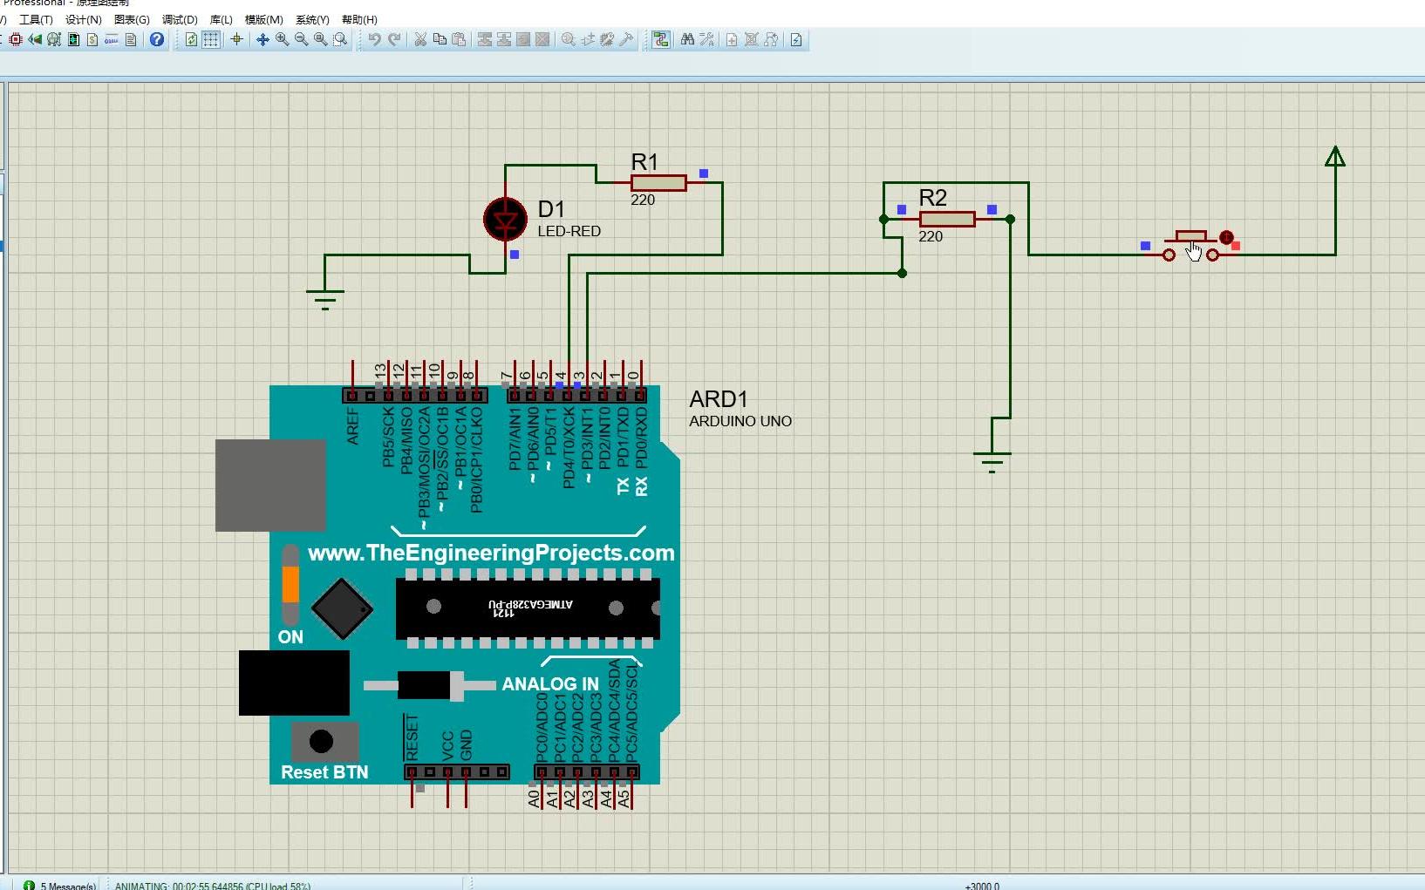1425x890 pixels.
Task: Click the ON power indicator on the Arduino
Action: point(289,588)
